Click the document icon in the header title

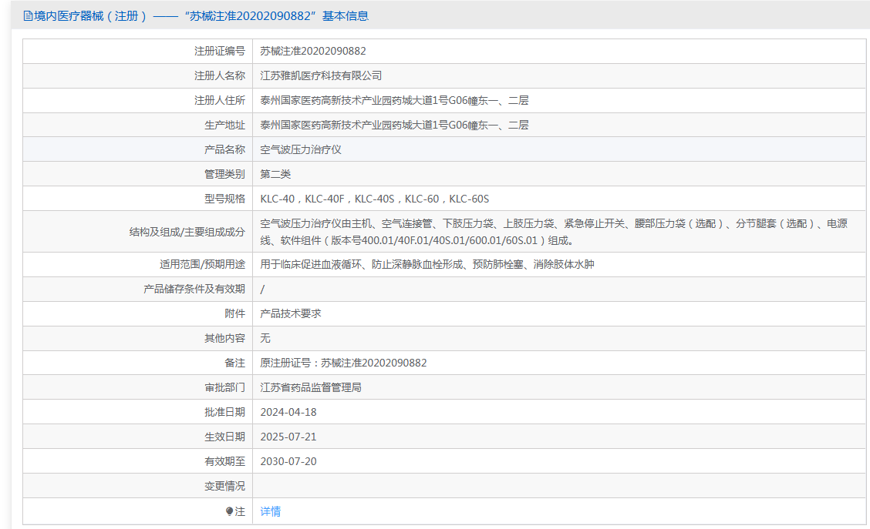(28, 16)
